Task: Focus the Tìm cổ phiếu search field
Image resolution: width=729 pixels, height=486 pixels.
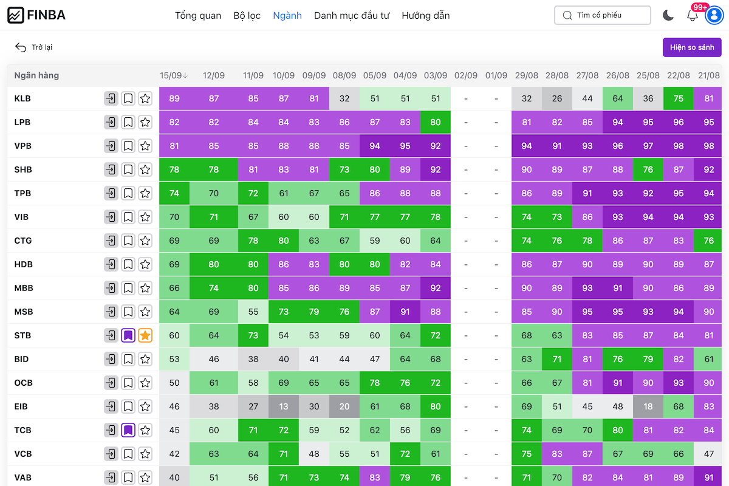Action: 602,15
